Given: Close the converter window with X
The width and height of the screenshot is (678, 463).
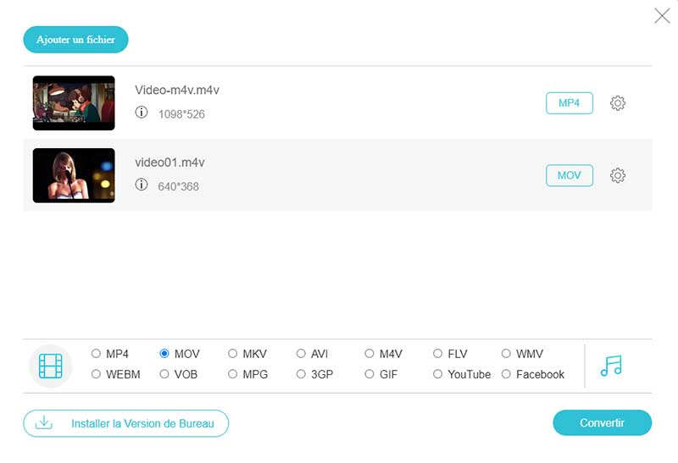Looking at the screenshot, I should tap(662, 16).
